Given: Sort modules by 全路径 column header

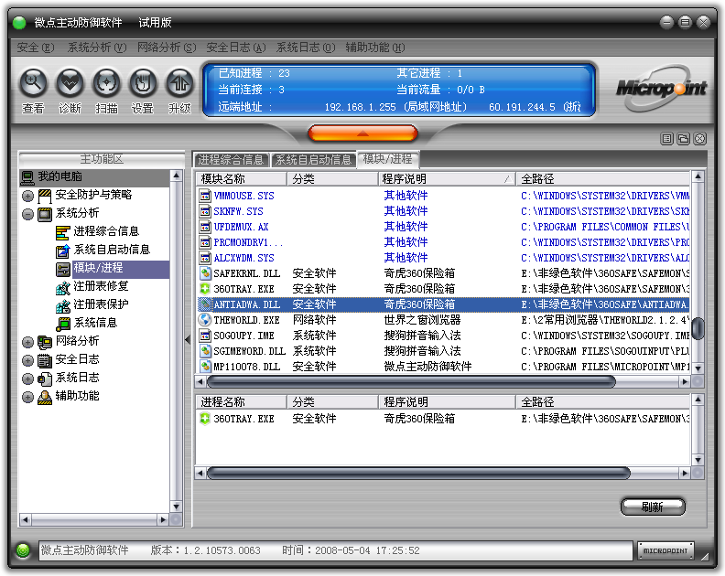Looking at the screenshot, I should [x=603, y=179].
